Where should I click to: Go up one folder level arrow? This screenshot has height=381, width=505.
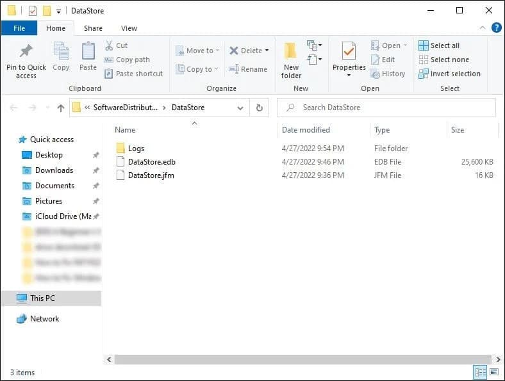[x=60, y=108]
